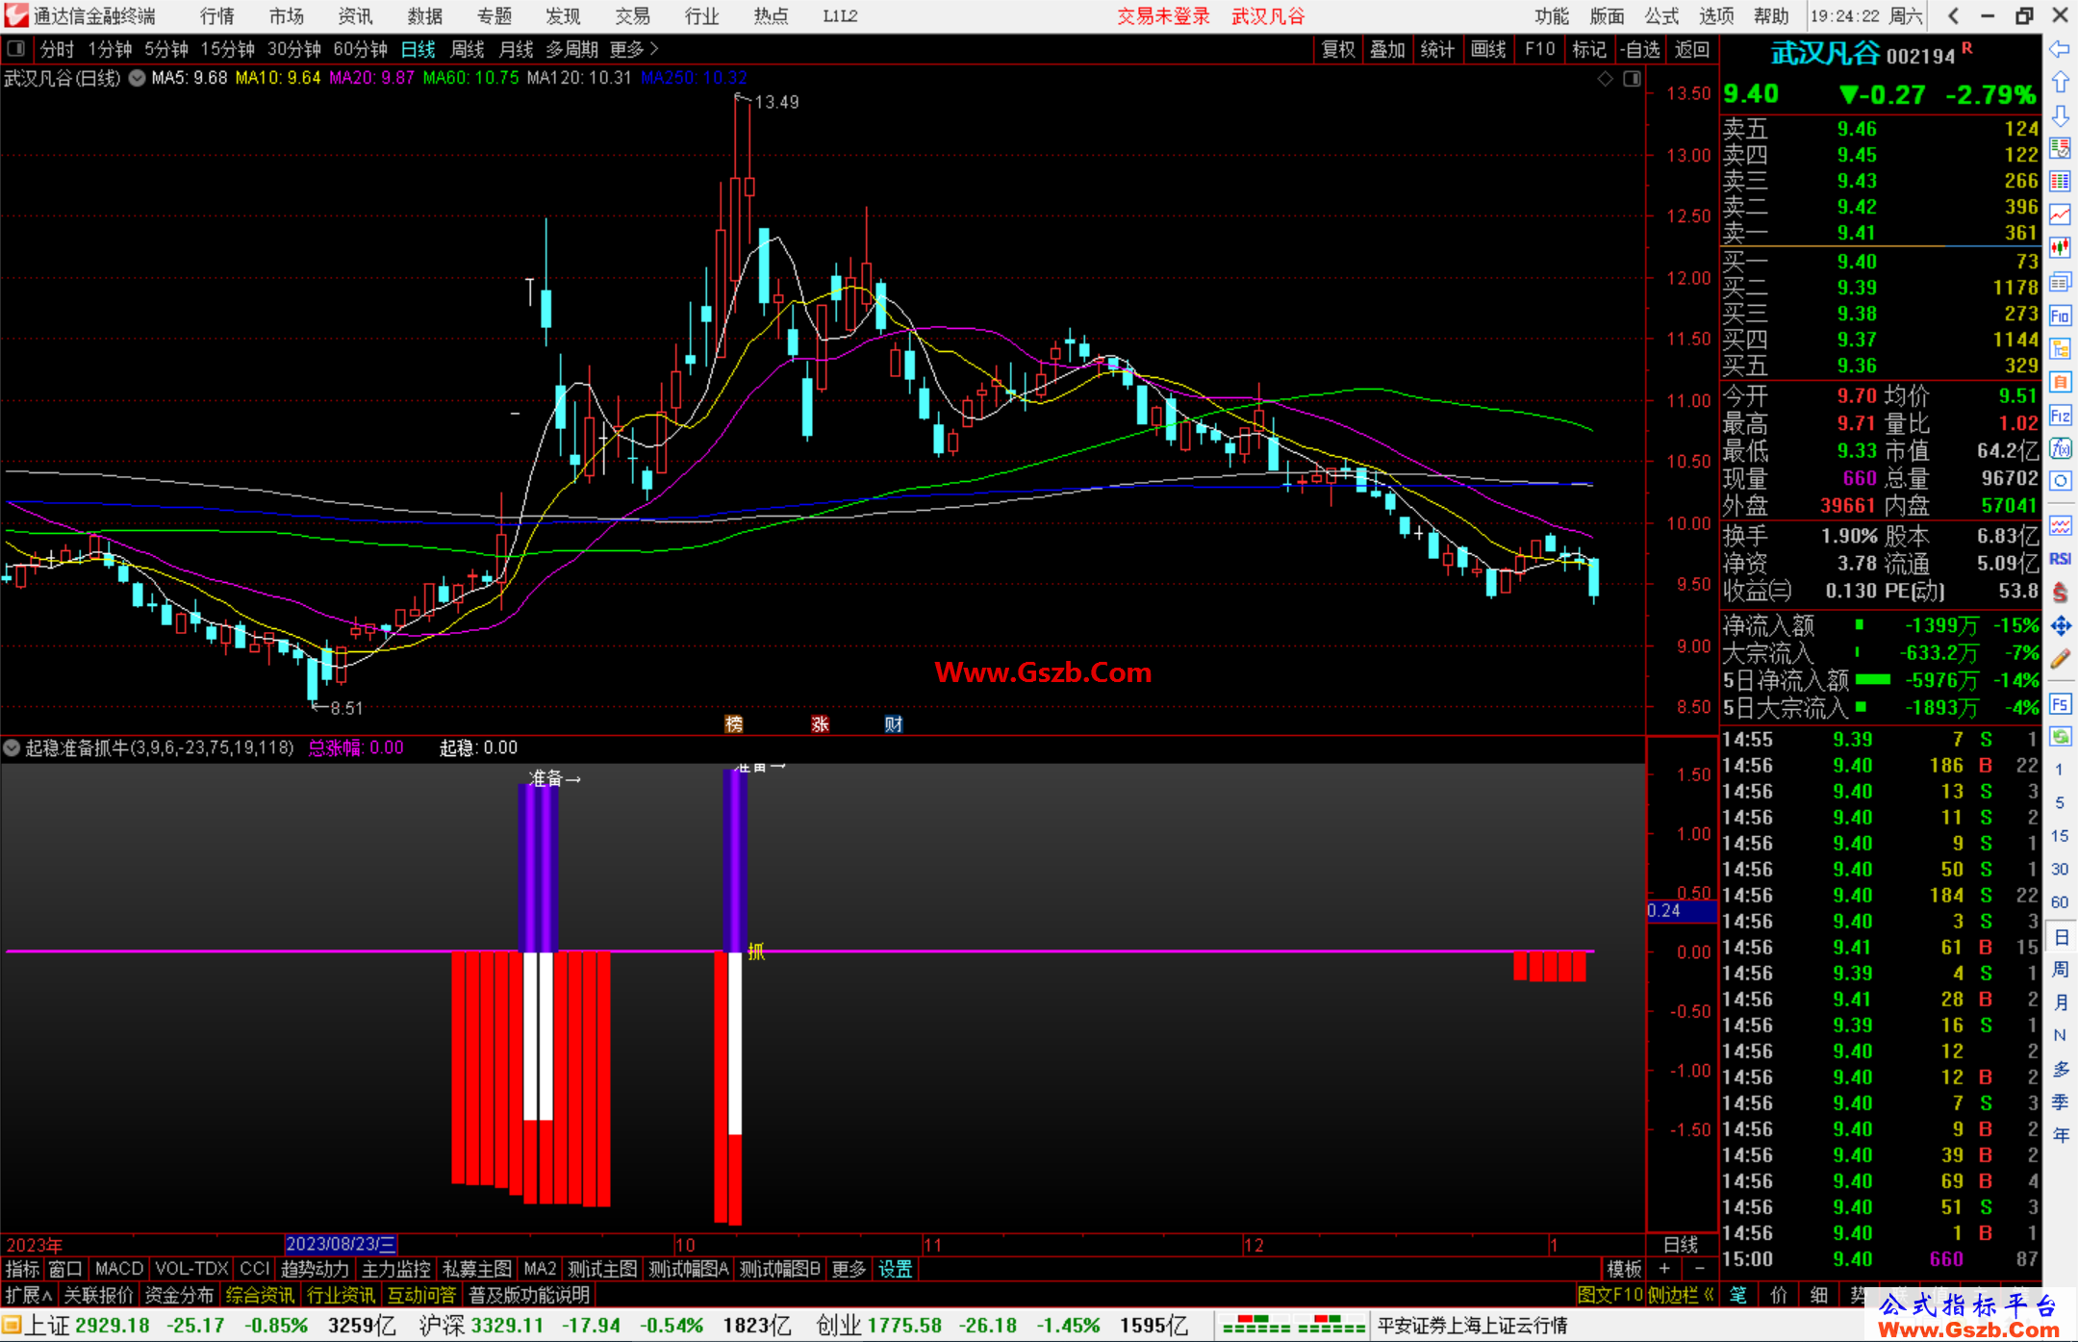This screenshot has width=2078, height=1342.
Task: Click the 统计 statistics button
Action: click(x=1437, y=49)
